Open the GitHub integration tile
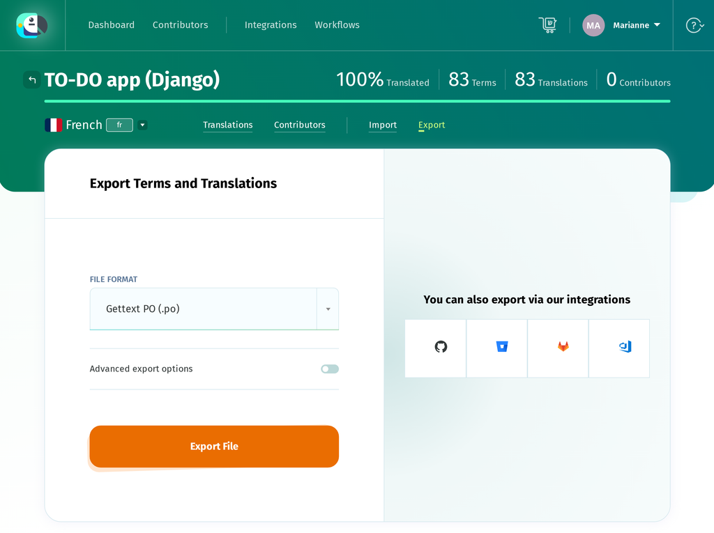The height and width of the screenshot is (533, 714). (x=435, y=348)
